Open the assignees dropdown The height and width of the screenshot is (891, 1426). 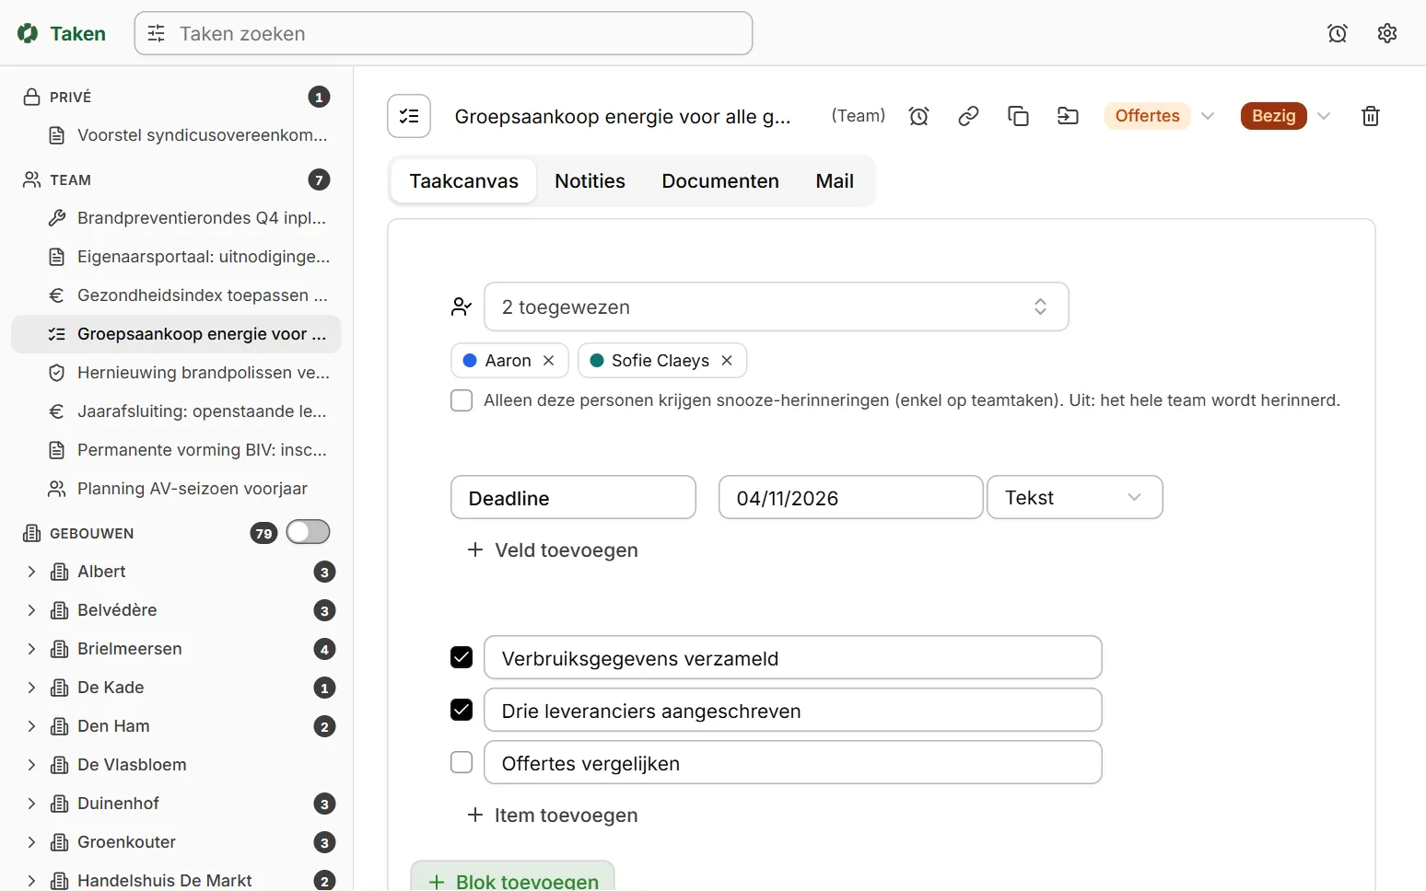[777, 307]
